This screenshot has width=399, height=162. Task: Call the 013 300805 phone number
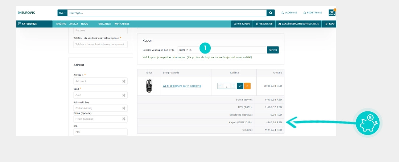[242, 24]
